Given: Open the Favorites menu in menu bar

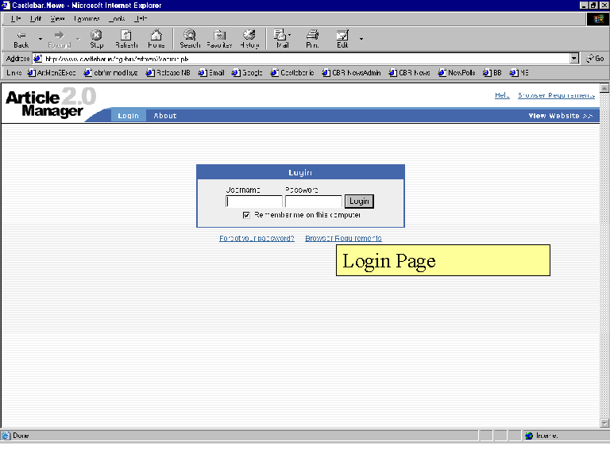Looking at the screenshot, I should [x=87, y=17].
